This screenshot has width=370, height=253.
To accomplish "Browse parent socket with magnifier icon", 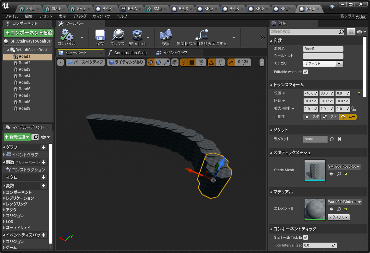I will pyautogui.click(x=332, y=139).
